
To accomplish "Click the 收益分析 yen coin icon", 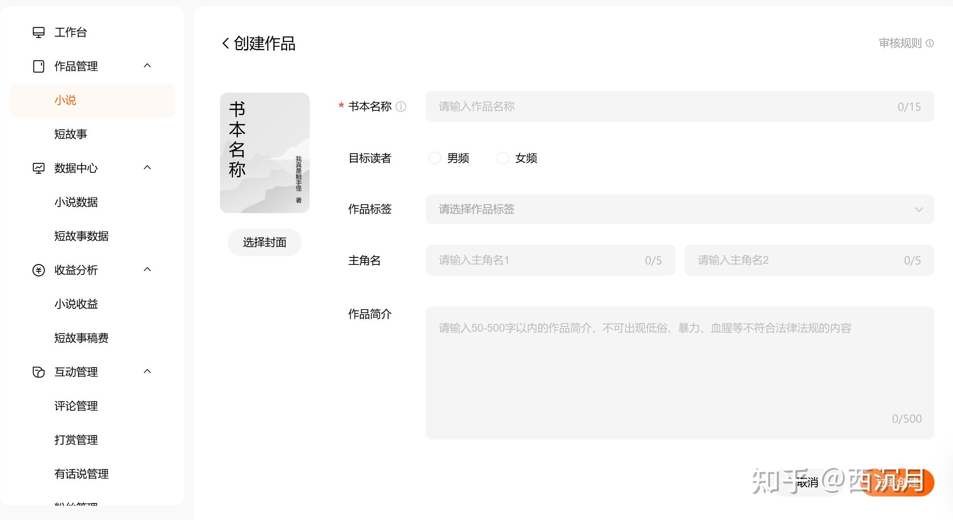I will tap(39, 270).
